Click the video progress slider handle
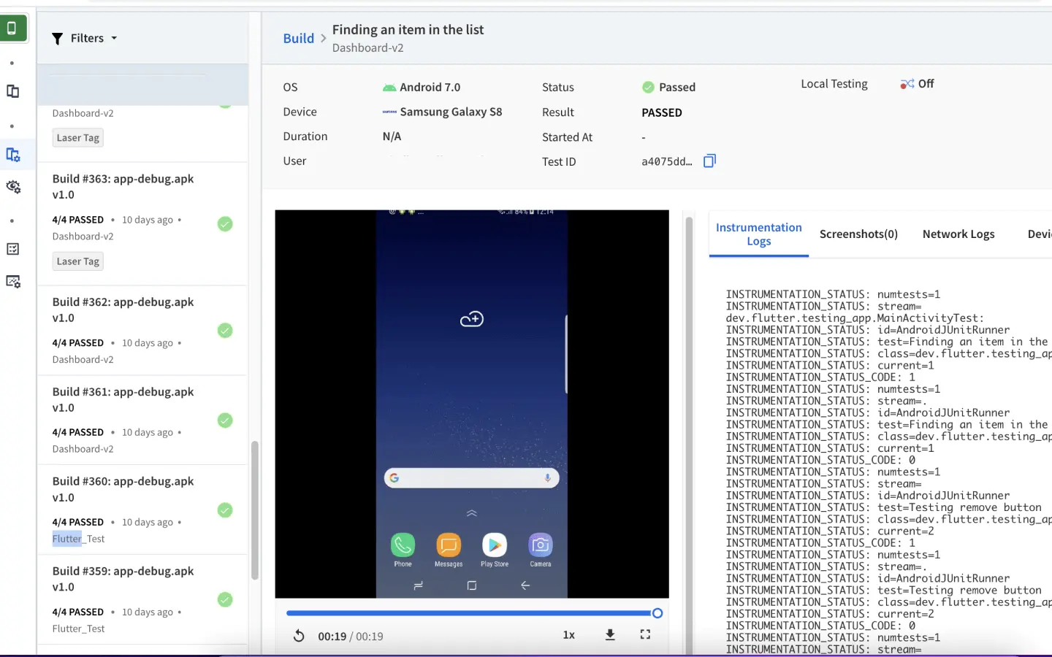Screen dimensions: 1052x657 point(657,613)
